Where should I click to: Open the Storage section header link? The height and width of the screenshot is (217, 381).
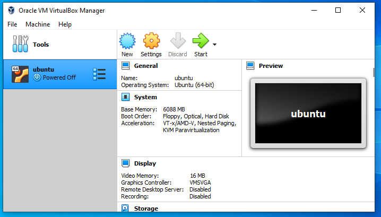(146, 209)
